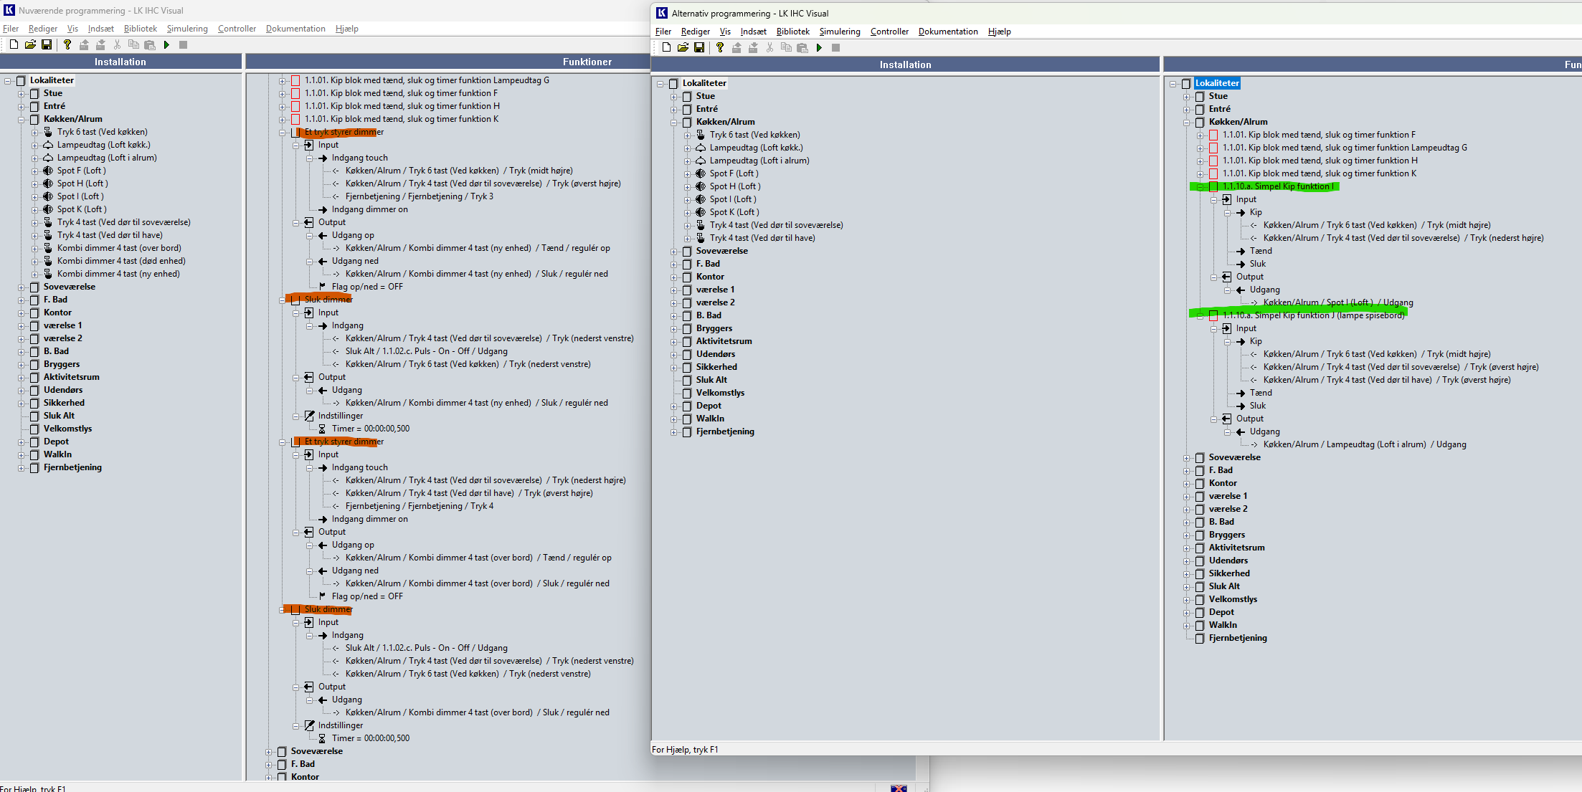1582x792 pixels.
Task: Click gray Stop square icon in right toolbar
Action: (835, 47)
